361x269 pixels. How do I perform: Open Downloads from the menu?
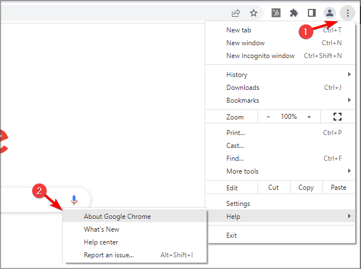[280, 88]
